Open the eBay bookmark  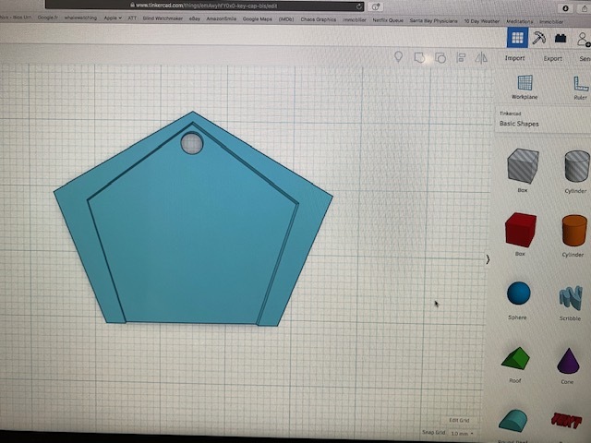coord(195,18)
